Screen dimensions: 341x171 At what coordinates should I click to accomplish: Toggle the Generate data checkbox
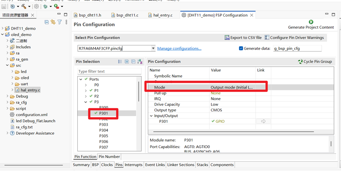[241, 48]
